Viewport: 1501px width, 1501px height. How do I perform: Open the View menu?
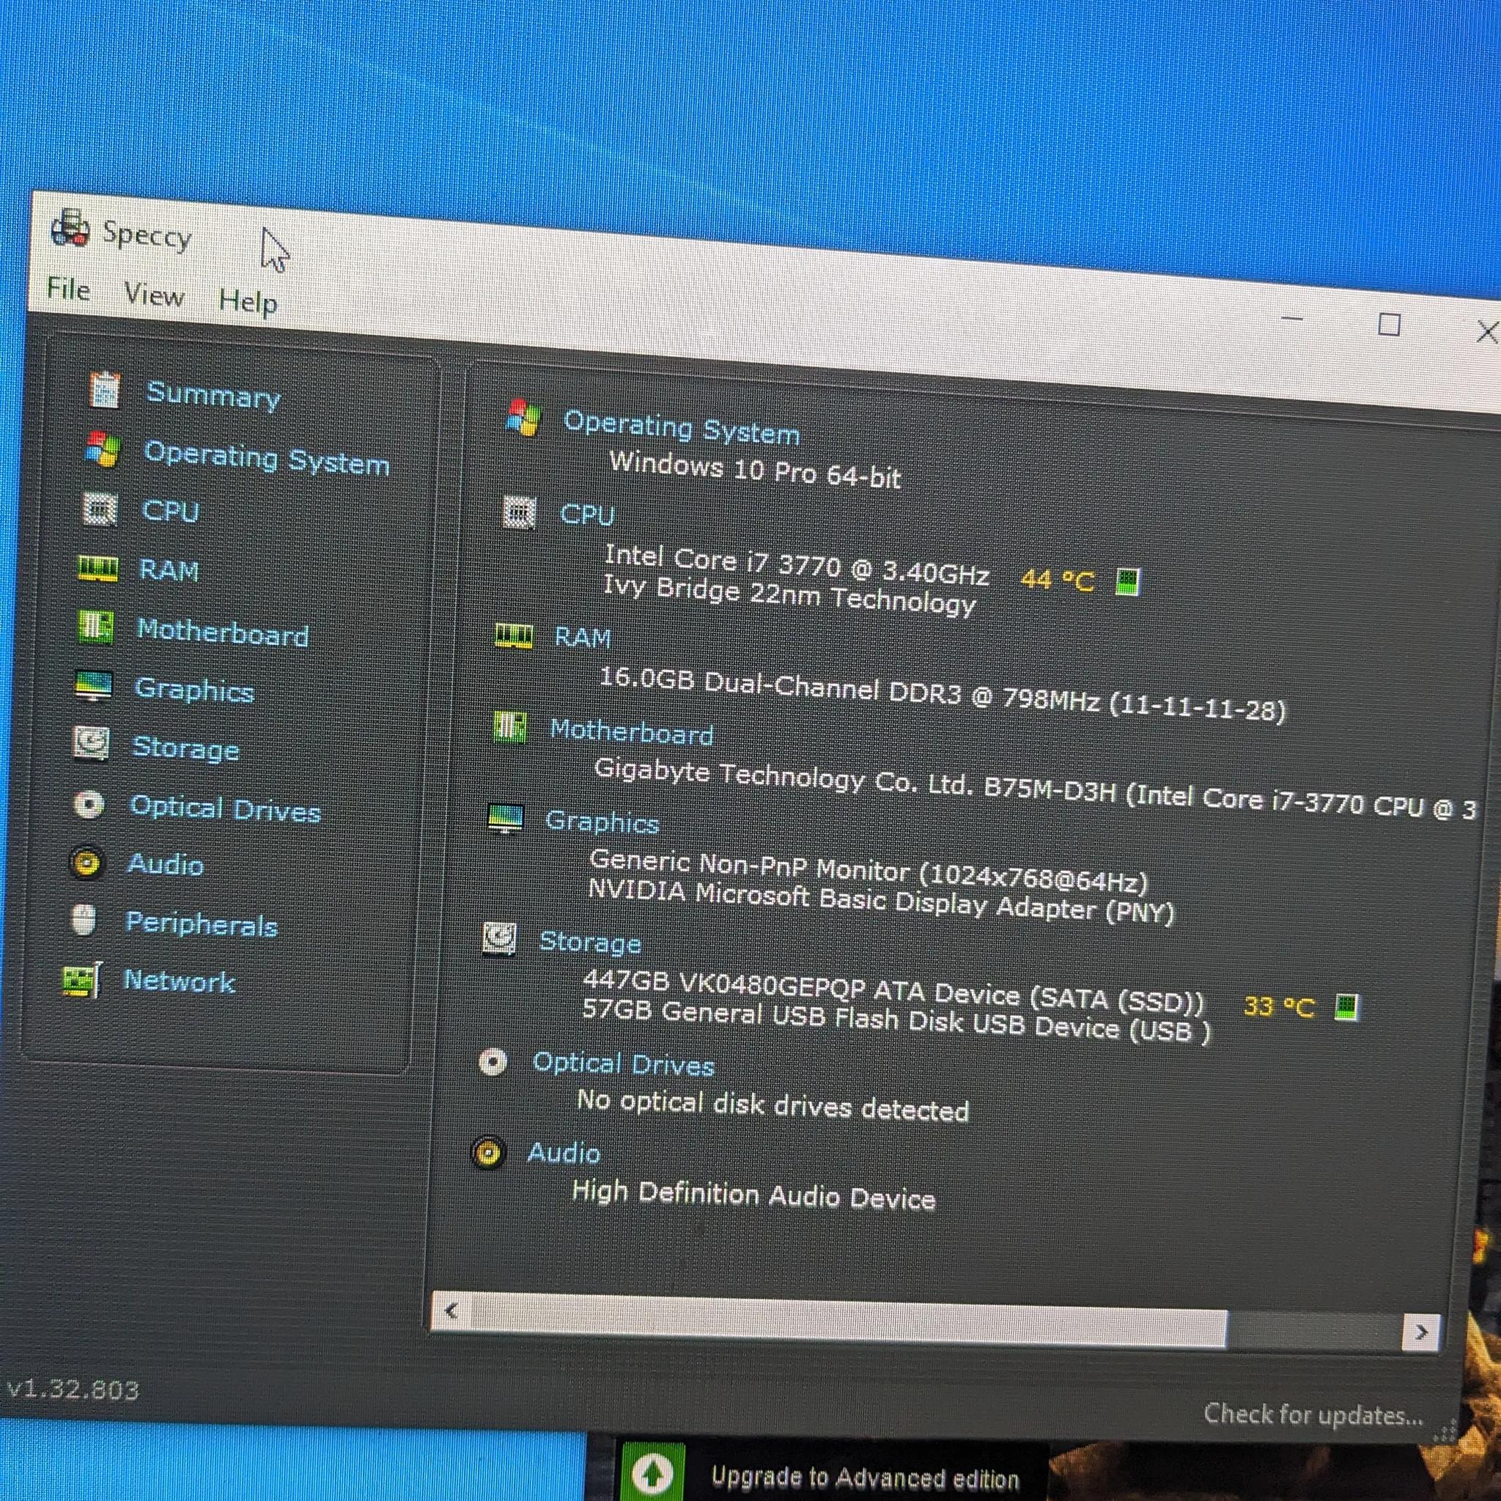pyautogui.click(x=155, y=295)
